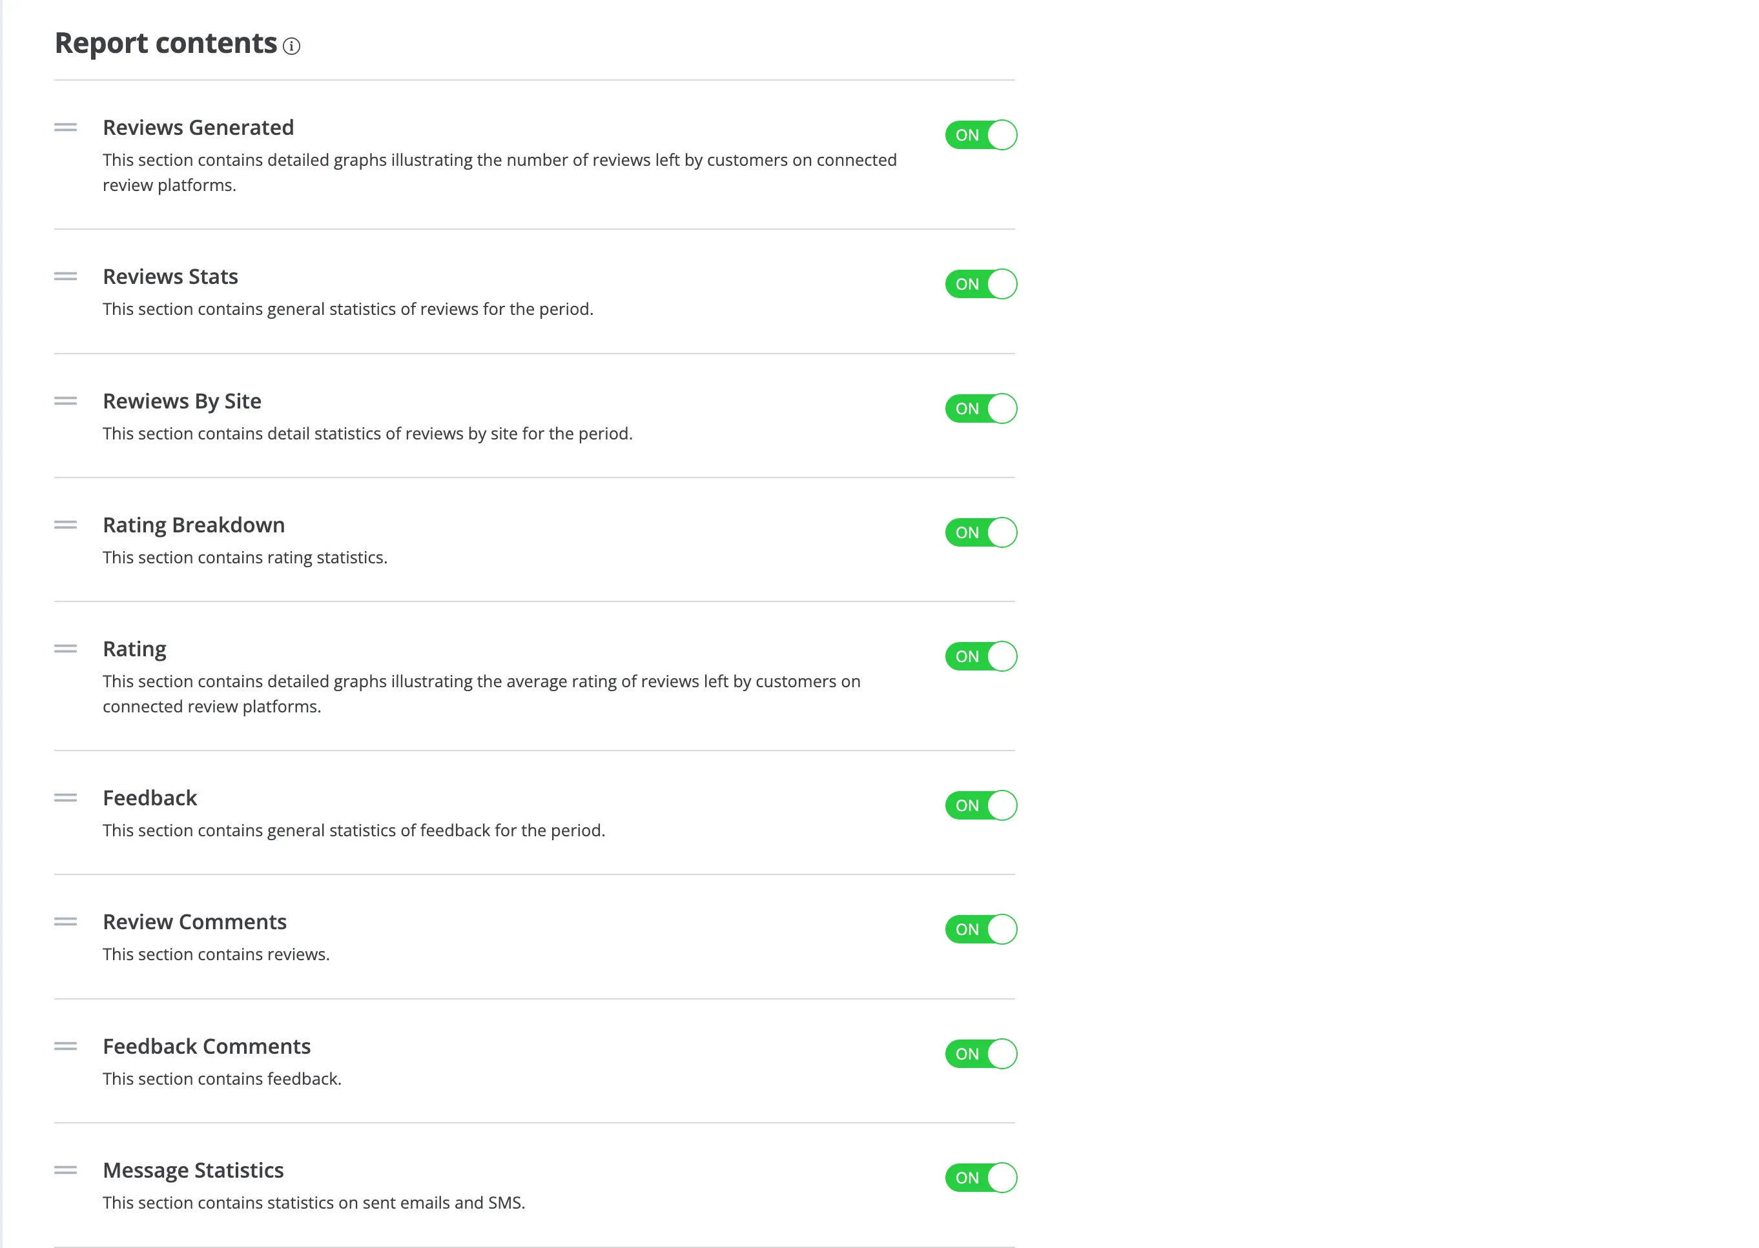Click the info icon beside Report contents
Viewport: 1759px width, 1248px height.
pyautogui.click(x=291, y=46)
